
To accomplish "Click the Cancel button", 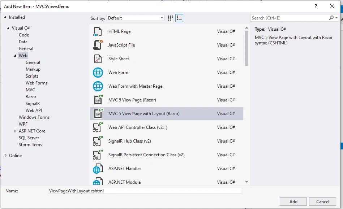I will pos(322,201).
